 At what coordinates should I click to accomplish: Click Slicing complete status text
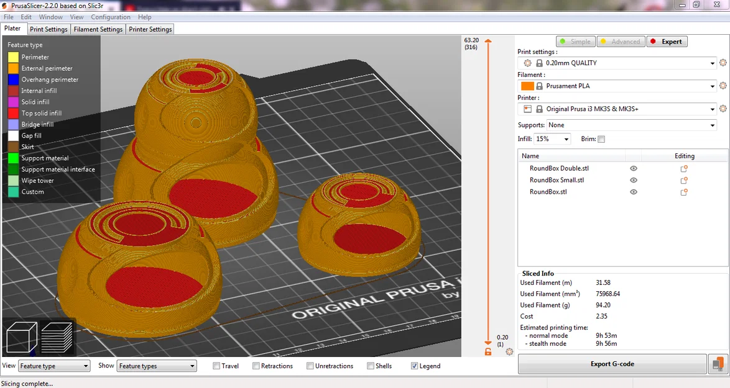tap(27, 384)
